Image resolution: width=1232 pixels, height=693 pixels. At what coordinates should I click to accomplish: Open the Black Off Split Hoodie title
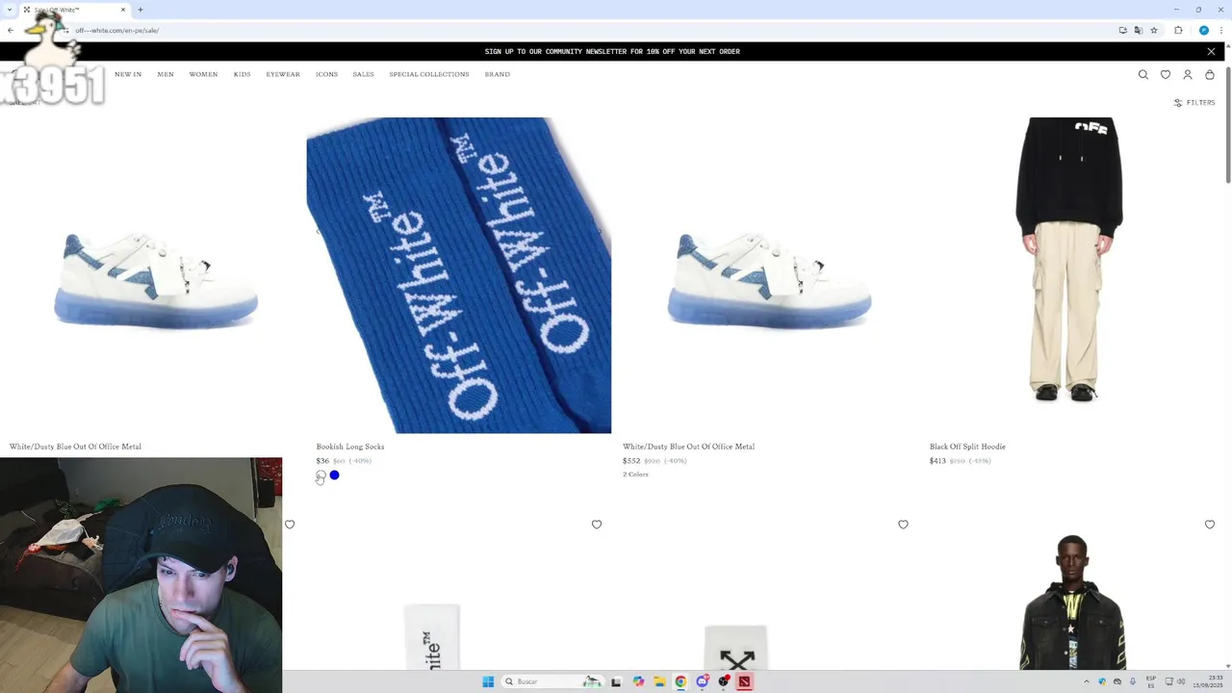967,447
